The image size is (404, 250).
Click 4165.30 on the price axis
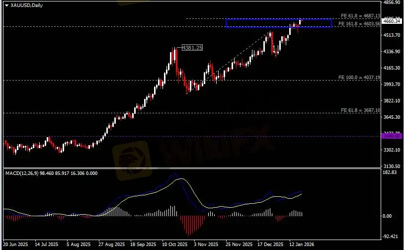coord(392,68)
